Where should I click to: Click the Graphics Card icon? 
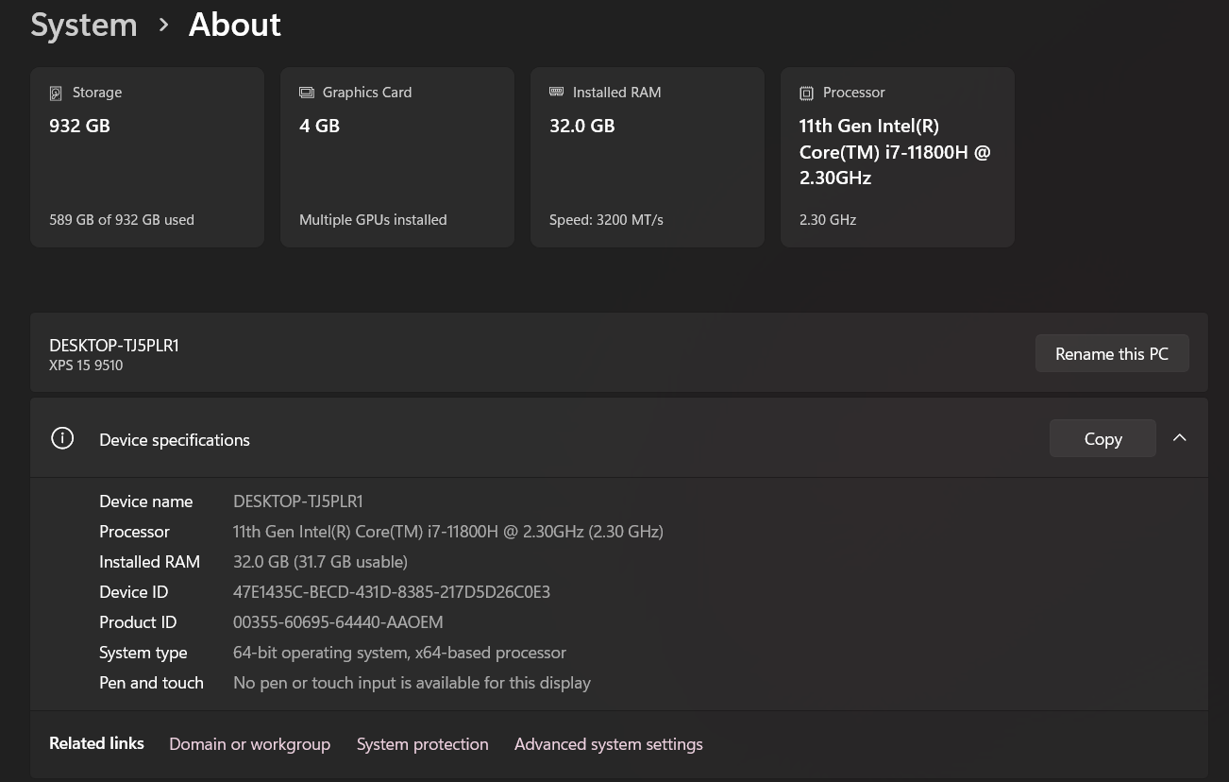(306, 93)
